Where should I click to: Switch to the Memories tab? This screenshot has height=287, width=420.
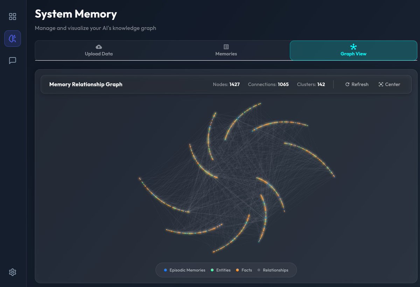coord(226,50)
